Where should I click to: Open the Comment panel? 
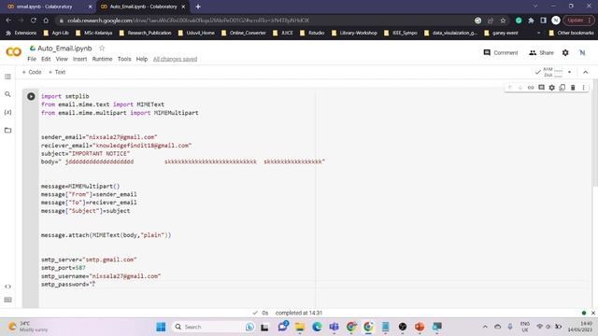coord(501,52)
